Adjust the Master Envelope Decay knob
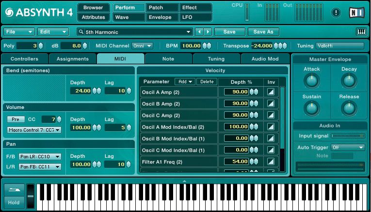This screenshot has height=212, width=371. [349, 80]
